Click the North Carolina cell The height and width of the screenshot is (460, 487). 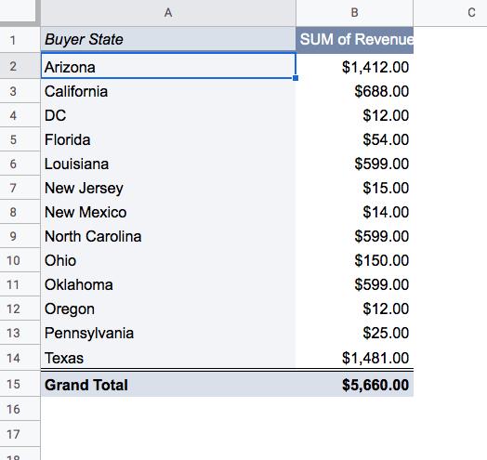pyautogui.click(x=168, y=236)
